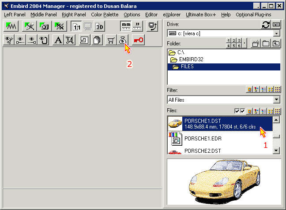The image size is (286, 210).
Task: Click the shopping cart icon
Action: (111, 40)
